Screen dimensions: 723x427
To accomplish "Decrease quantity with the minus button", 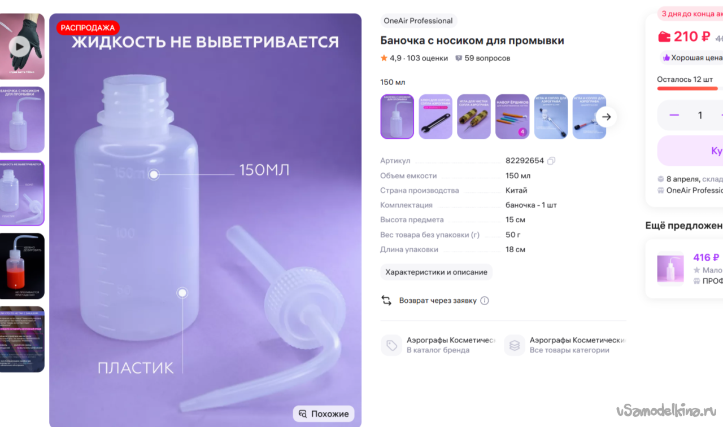I will click(674, 115).
